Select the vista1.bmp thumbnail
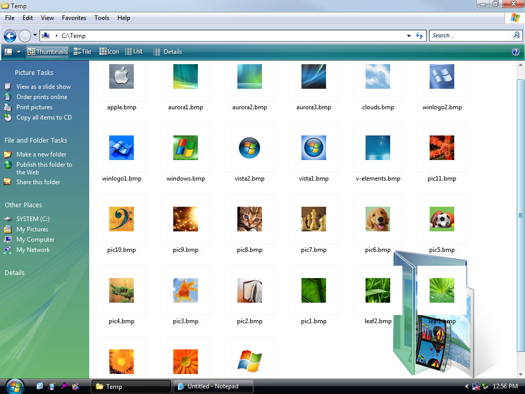Screen dimensions: 525x394 (x=314, y=148)
